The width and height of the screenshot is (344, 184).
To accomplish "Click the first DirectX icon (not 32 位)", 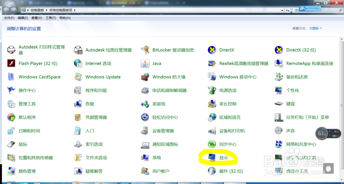I will (212, 50).
